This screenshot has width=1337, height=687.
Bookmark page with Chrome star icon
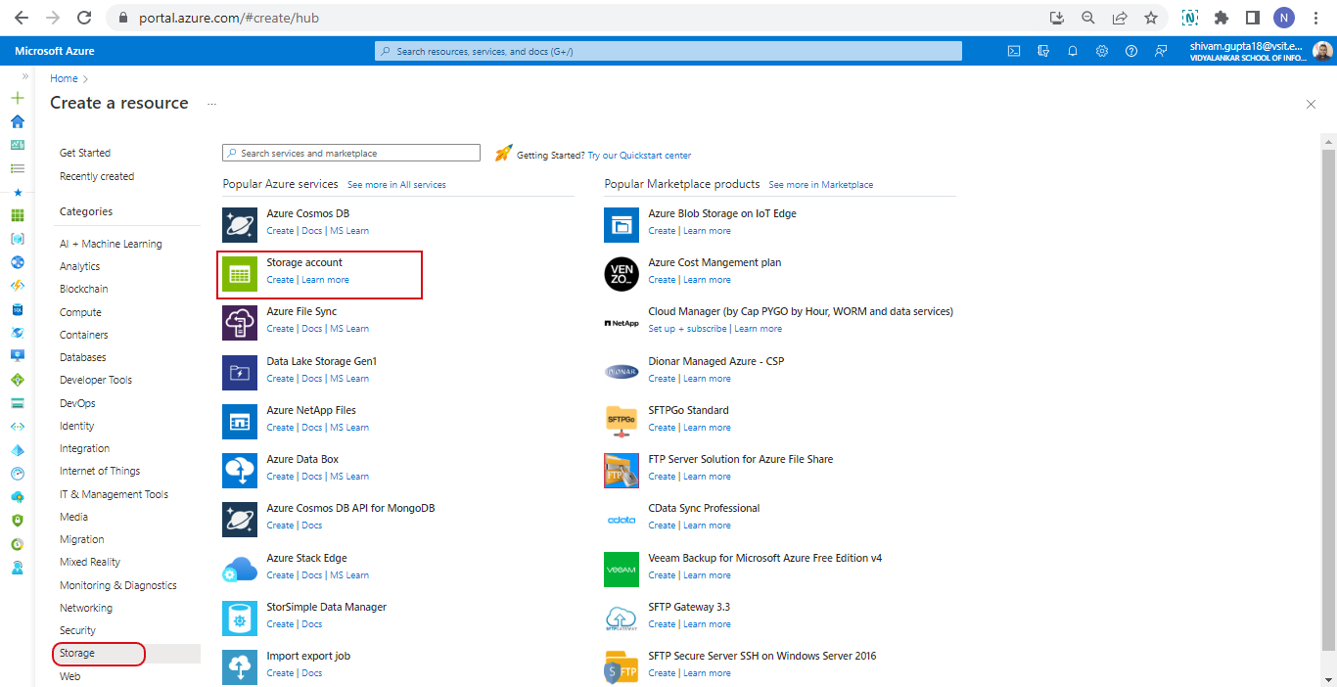tap(1151, 18)
